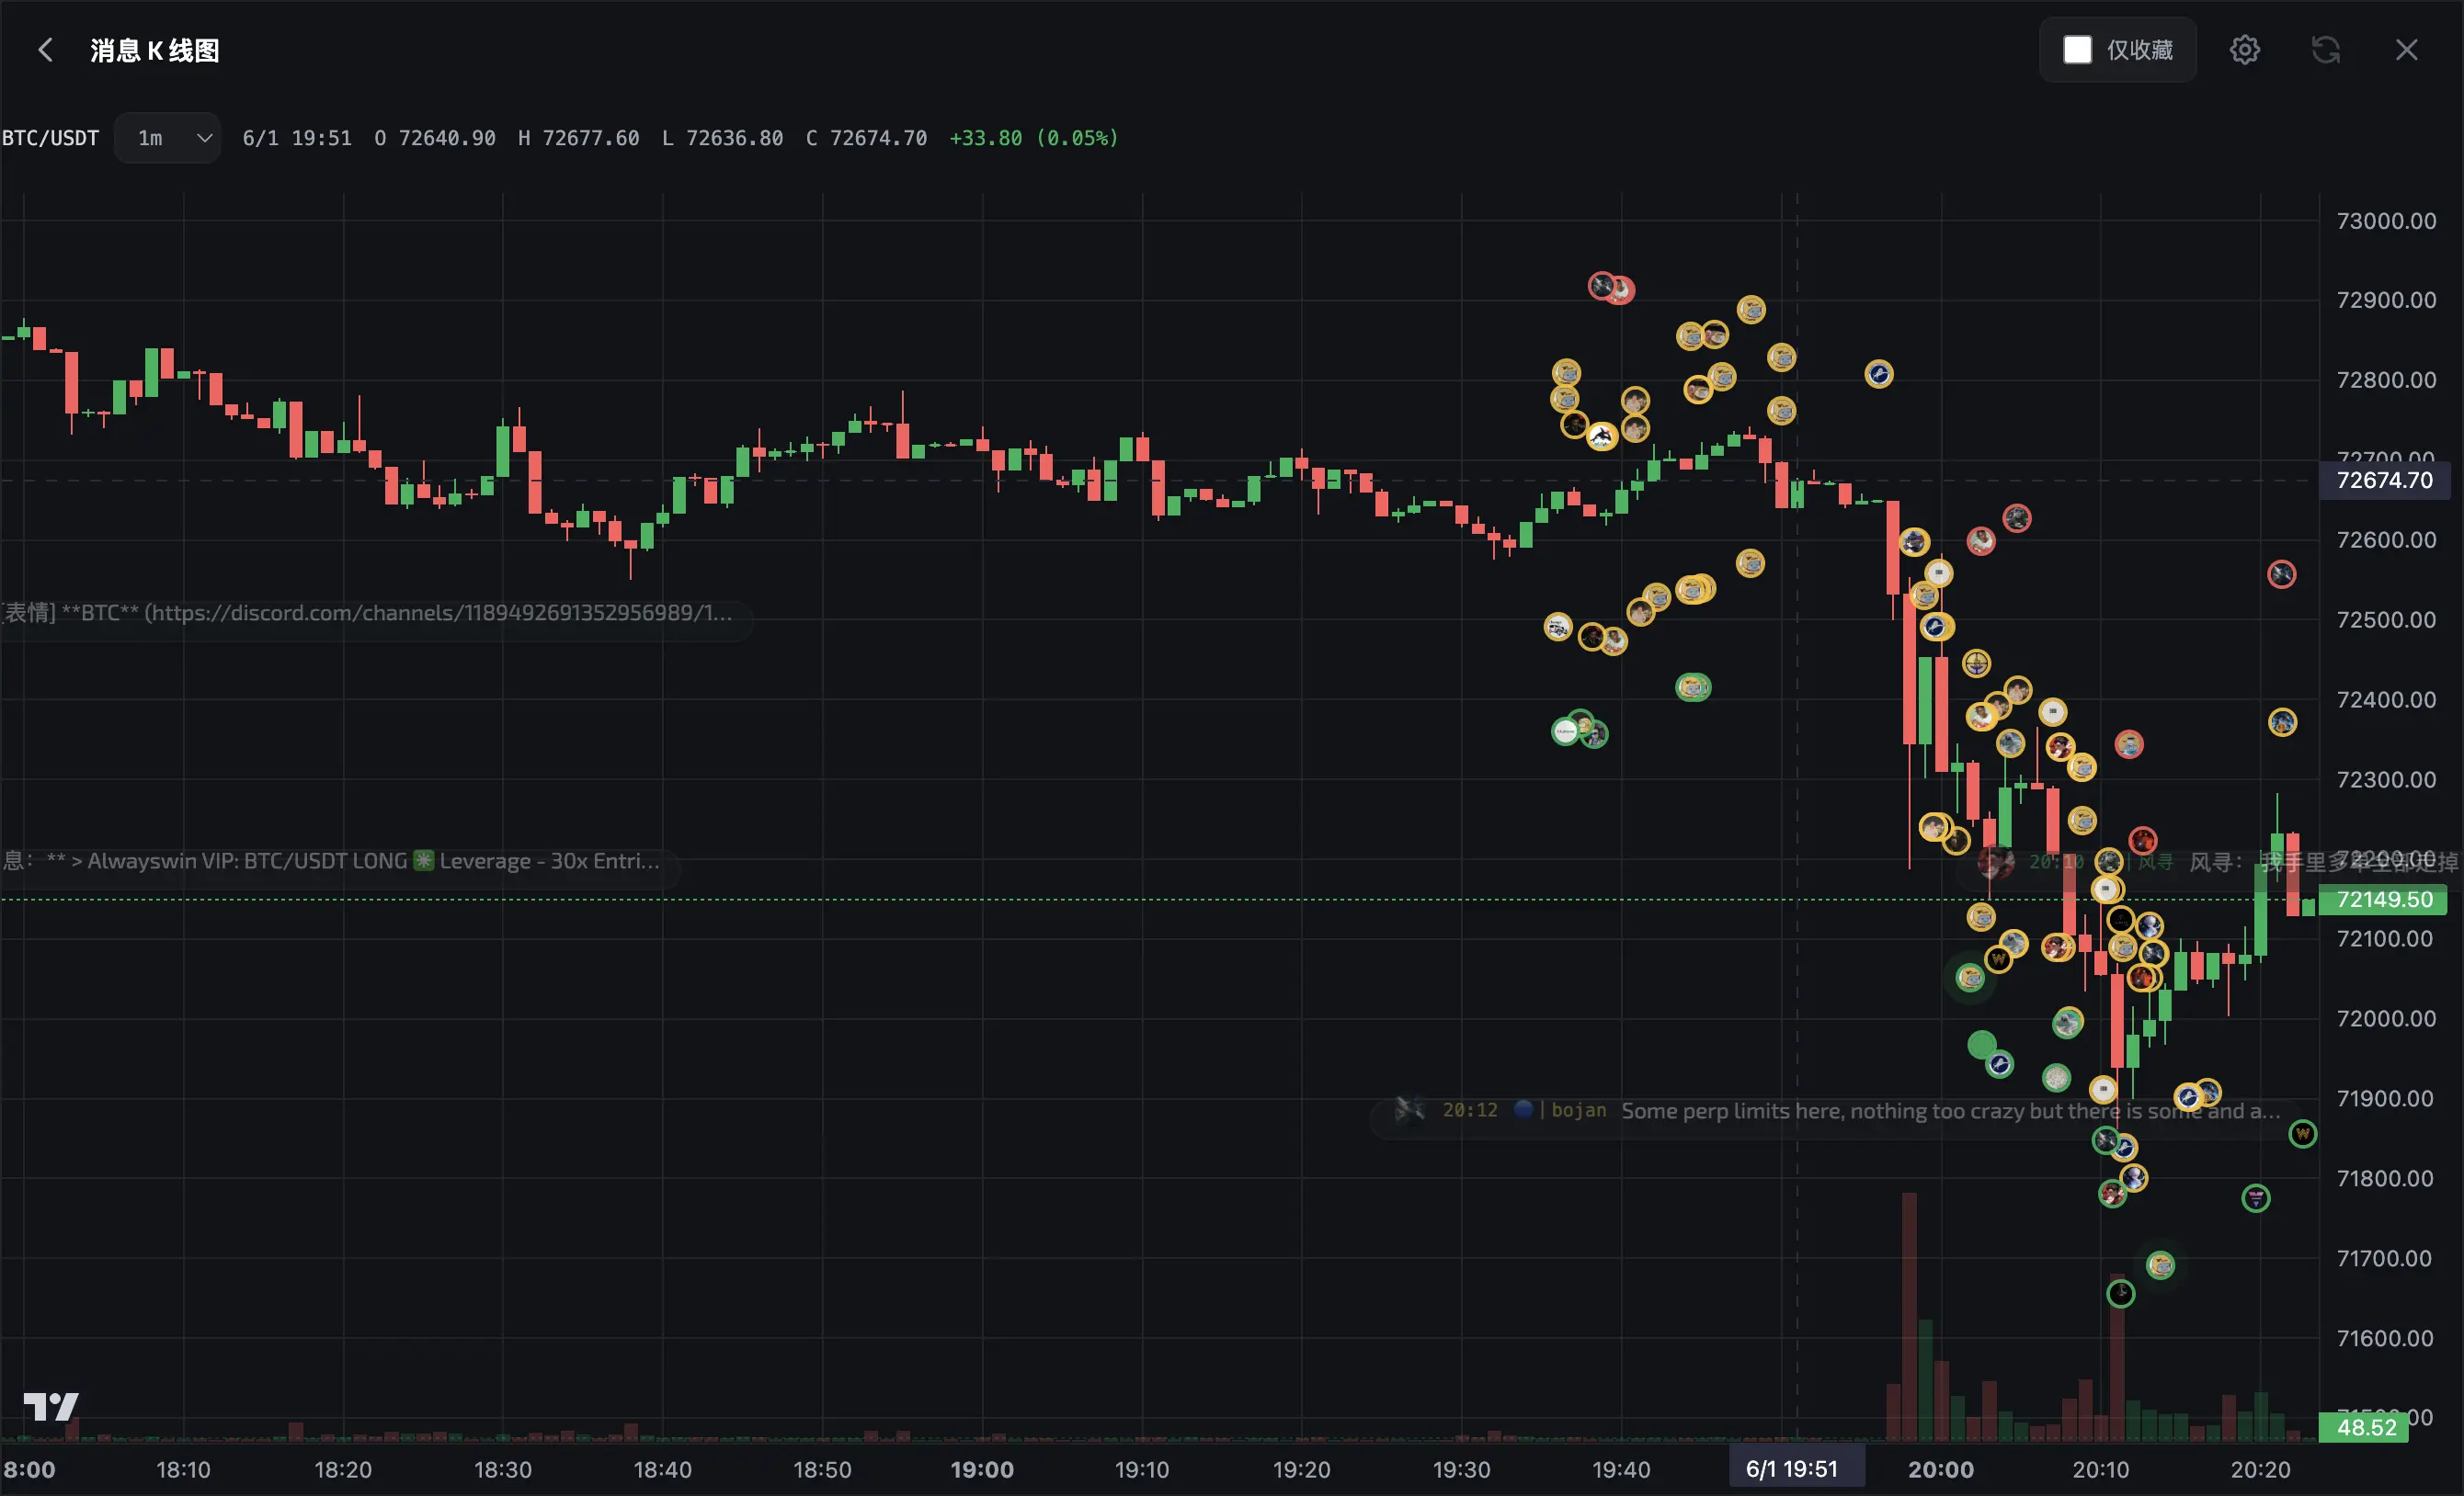Click the 73000.00 price axis label
Screen dimensions: 2464x1496
[2386, 221]
